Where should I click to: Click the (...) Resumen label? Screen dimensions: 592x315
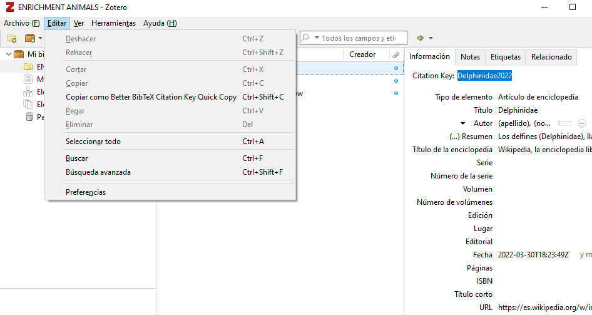(x=471, y=137)
